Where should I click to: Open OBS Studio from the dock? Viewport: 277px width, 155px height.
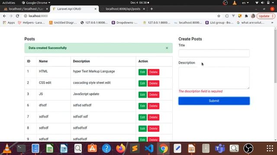tap(248, 149)
